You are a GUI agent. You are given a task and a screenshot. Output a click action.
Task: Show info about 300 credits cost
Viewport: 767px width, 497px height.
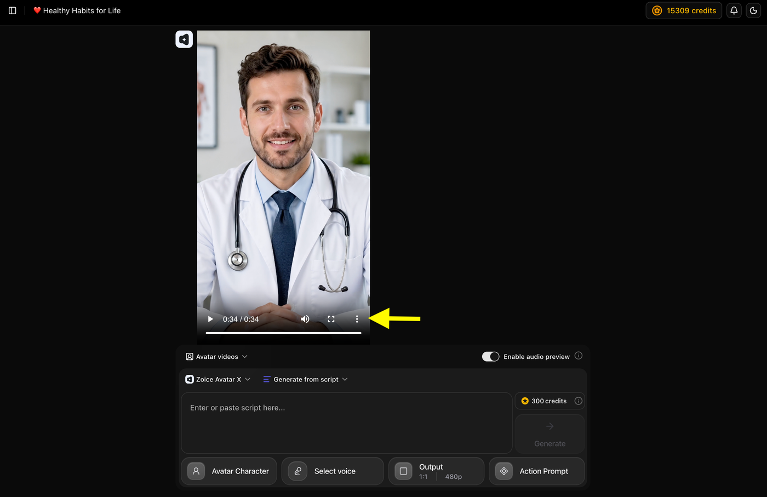point(578,401)
